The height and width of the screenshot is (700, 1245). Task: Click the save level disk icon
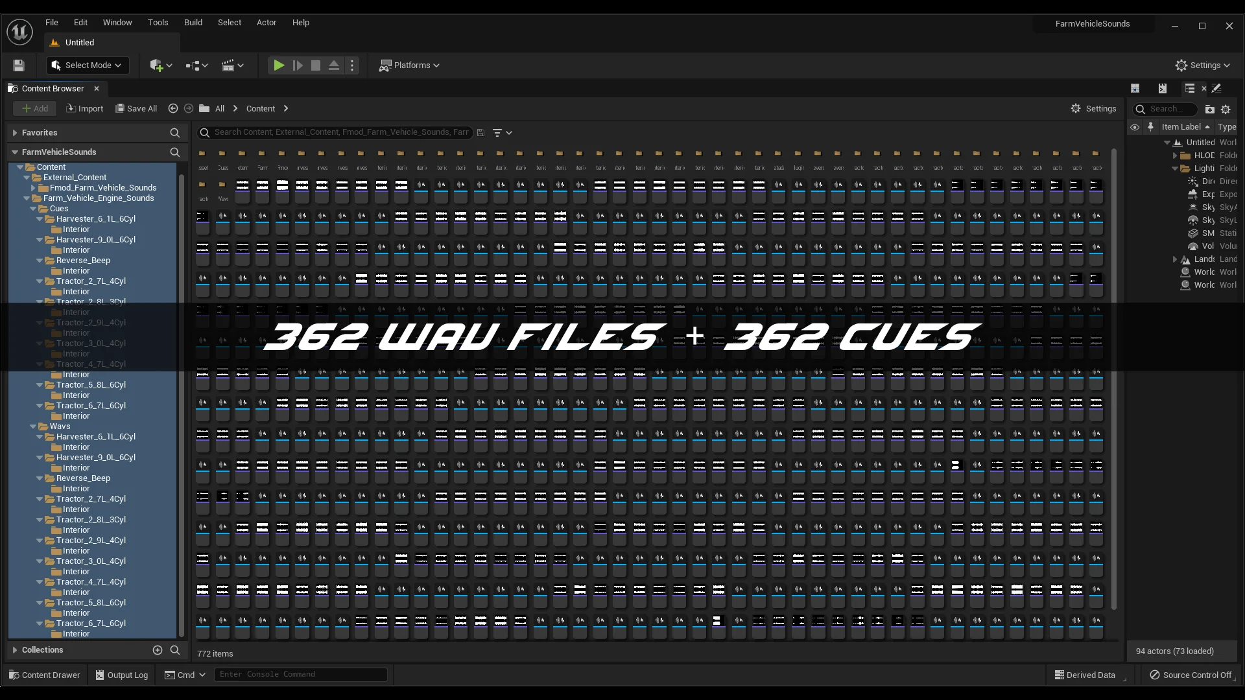coord(19,65)
